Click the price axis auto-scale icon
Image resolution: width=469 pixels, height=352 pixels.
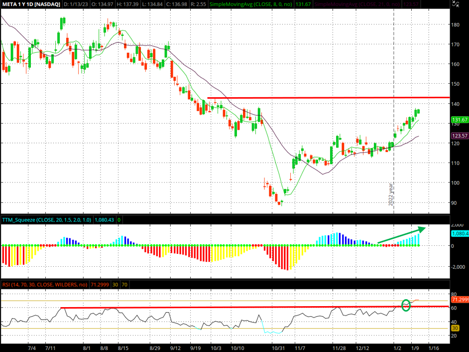pyautogui.click(x=455, y=4)
